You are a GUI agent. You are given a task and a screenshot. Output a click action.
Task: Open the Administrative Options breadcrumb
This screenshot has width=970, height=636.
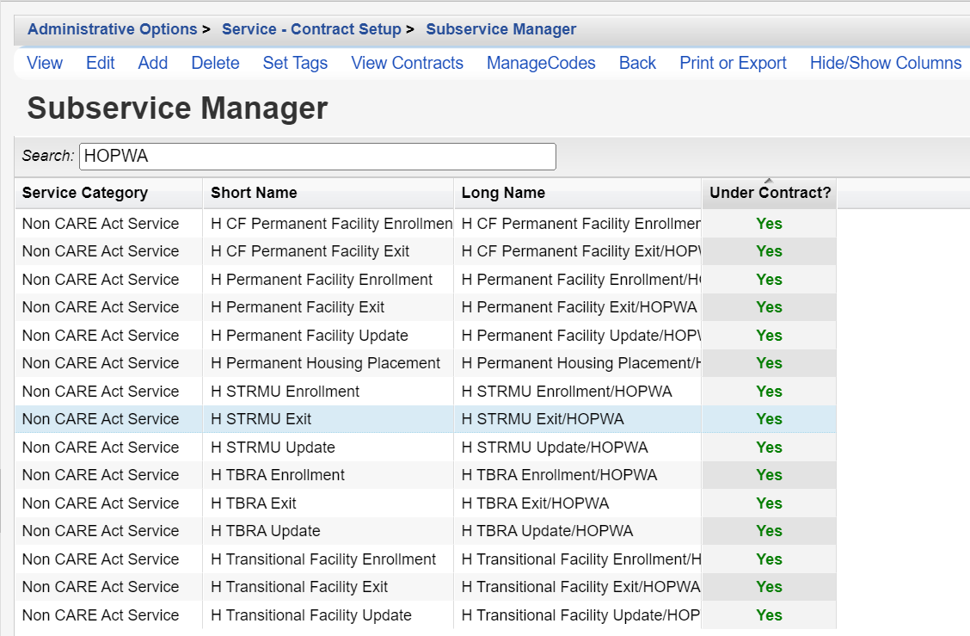[x=112, y=29]
